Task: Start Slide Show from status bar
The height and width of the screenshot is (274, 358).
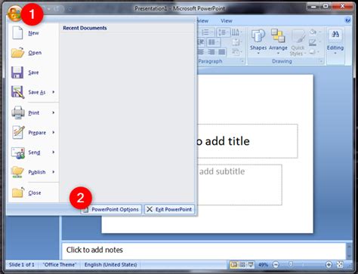Action: [x=251, y=265]
